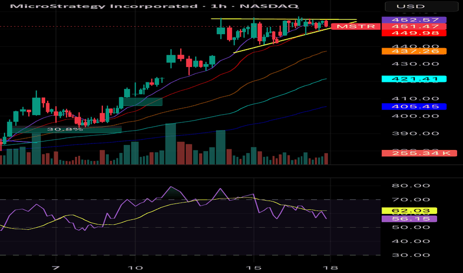
Task: Click the 437.26 orange moving average label
Action: (414, 51)
